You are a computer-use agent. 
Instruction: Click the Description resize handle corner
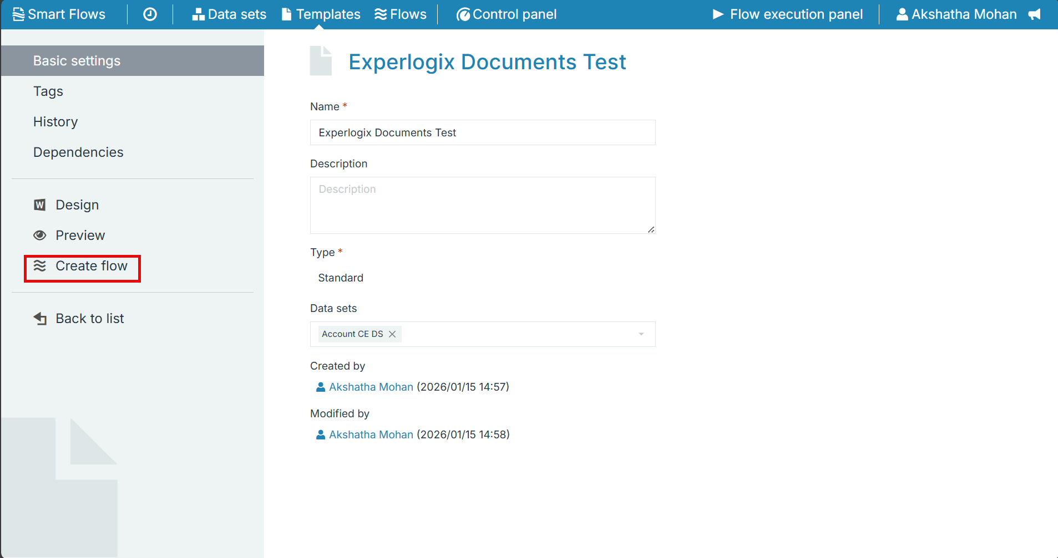(651, 229)
